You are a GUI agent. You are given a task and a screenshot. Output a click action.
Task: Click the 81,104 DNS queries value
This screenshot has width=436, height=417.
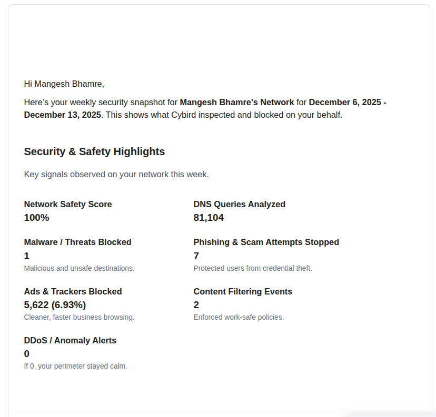point(209,218)
